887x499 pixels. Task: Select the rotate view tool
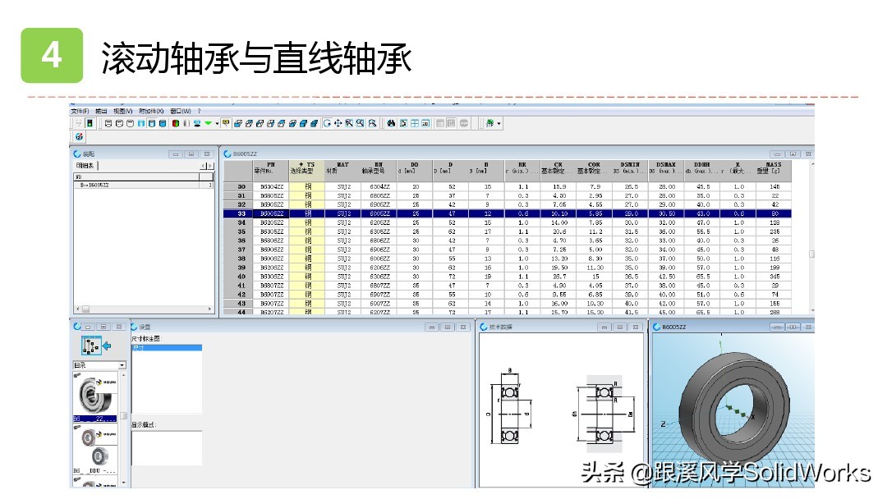pos(328,123)
